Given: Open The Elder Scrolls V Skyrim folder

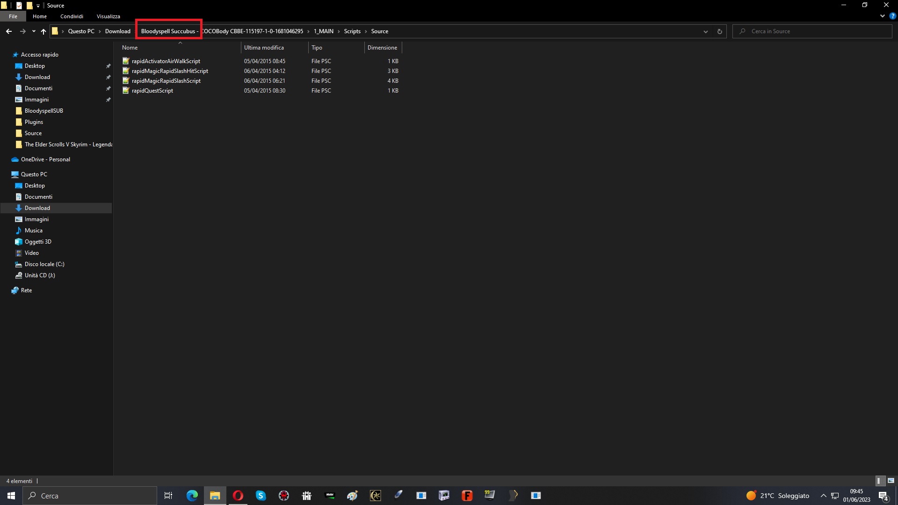Looking at the screenshot, I should [68, 144].
